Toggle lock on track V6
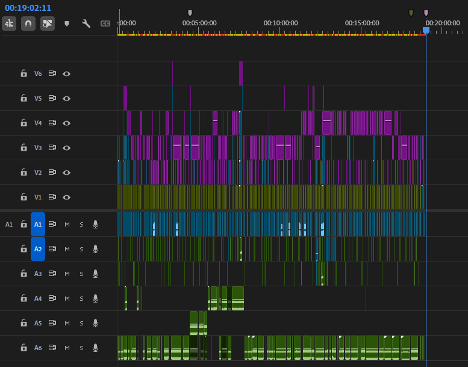 (23, 74)
